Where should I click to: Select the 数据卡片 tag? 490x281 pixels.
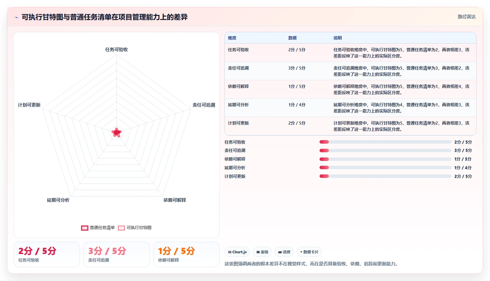[309, 252]
